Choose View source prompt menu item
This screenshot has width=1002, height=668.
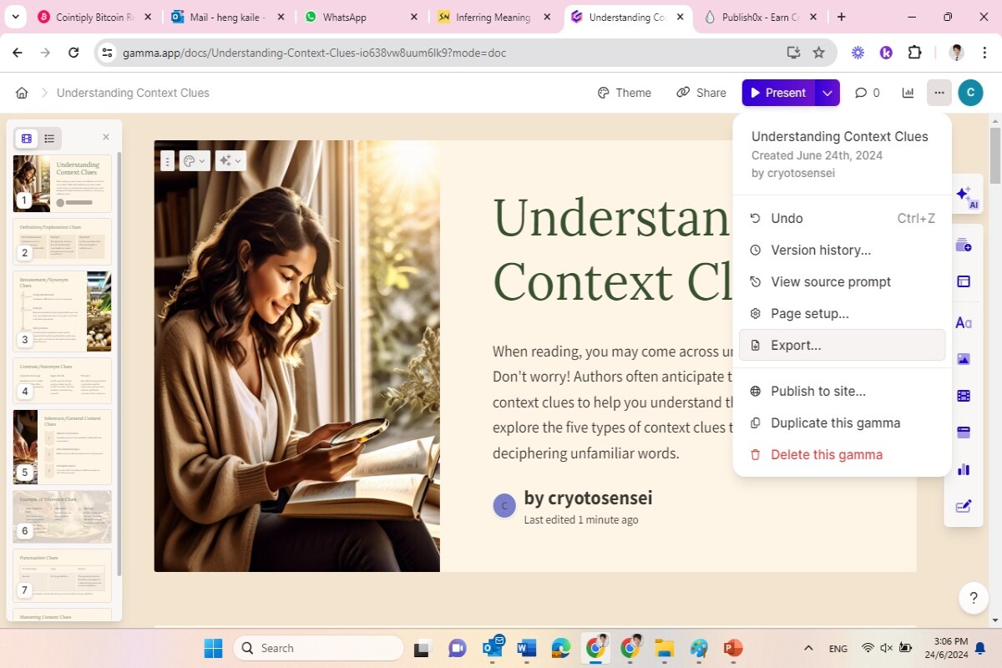point(842,281)
